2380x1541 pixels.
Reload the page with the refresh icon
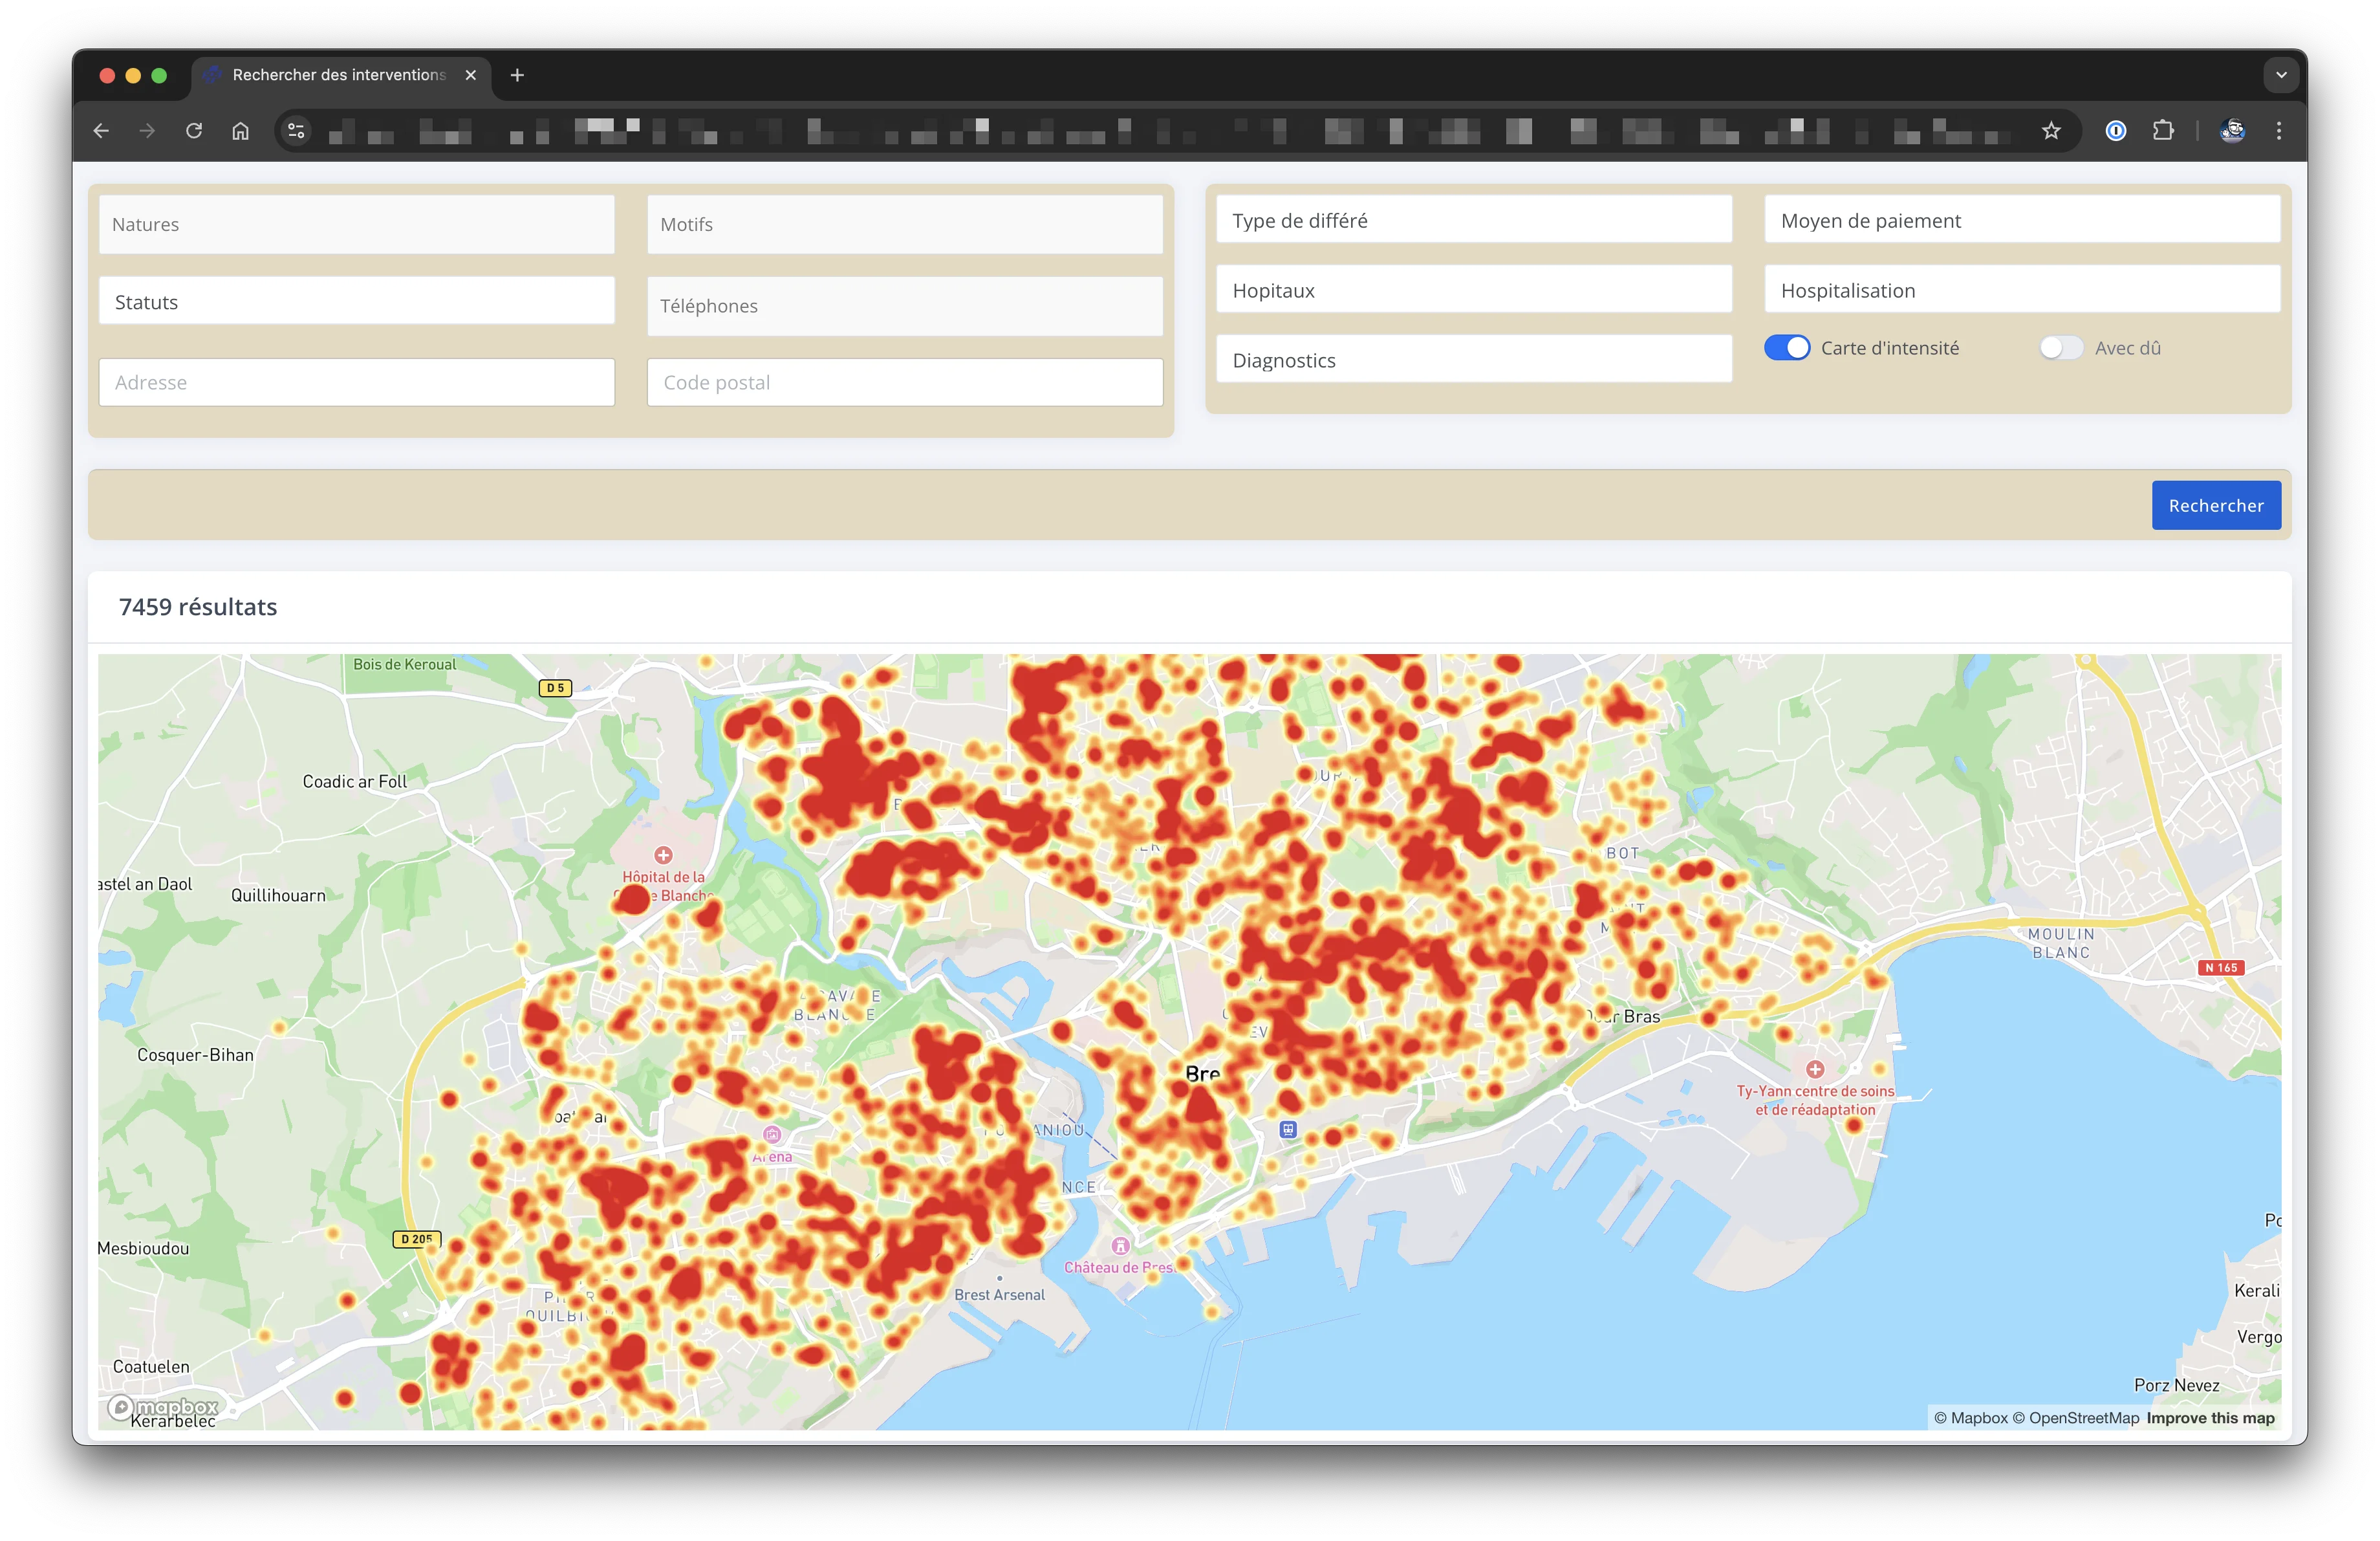194,131
